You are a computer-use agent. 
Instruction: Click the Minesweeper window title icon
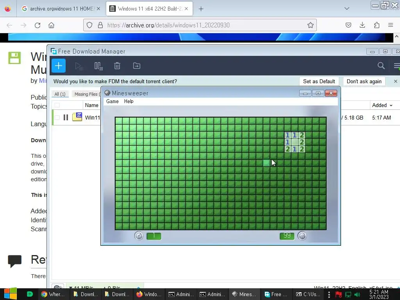coord(107,93)
